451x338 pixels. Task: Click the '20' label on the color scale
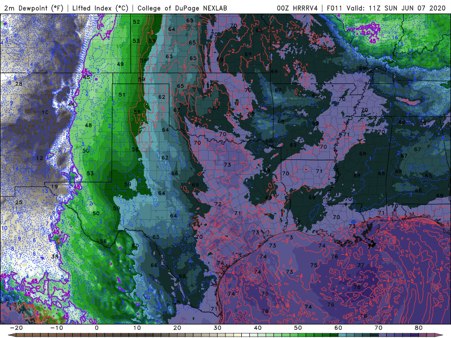(x=177, y=328)
